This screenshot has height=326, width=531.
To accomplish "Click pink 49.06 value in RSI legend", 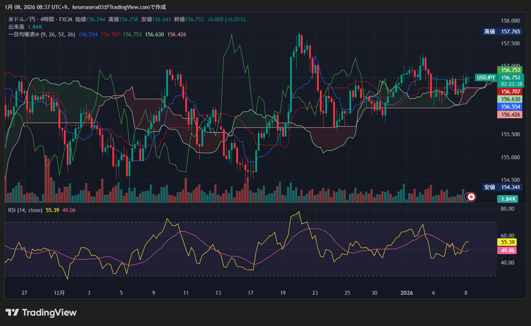I will pyautogui.click(x=69, y=210).
